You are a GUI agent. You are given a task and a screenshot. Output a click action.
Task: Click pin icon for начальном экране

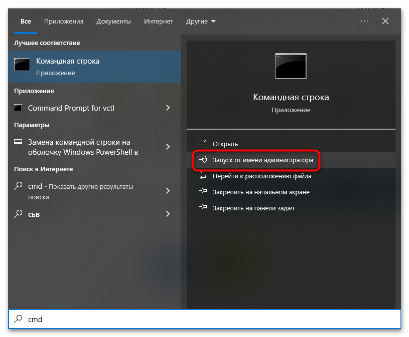(x=203, y=191)
